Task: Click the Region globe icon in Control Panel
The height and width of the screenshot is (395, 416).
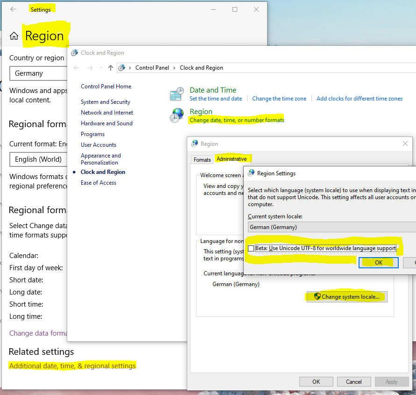Action: click(176, 115)
